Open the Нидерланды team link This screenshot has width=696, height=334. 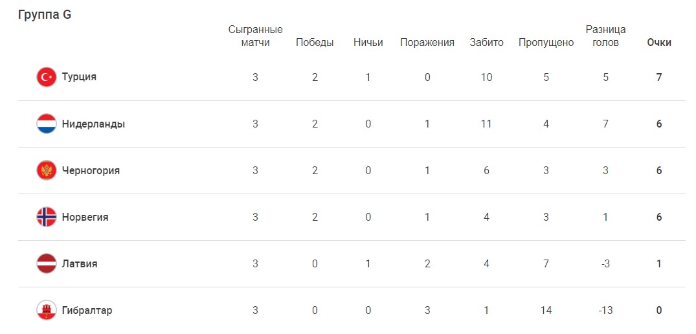[93, 124]
